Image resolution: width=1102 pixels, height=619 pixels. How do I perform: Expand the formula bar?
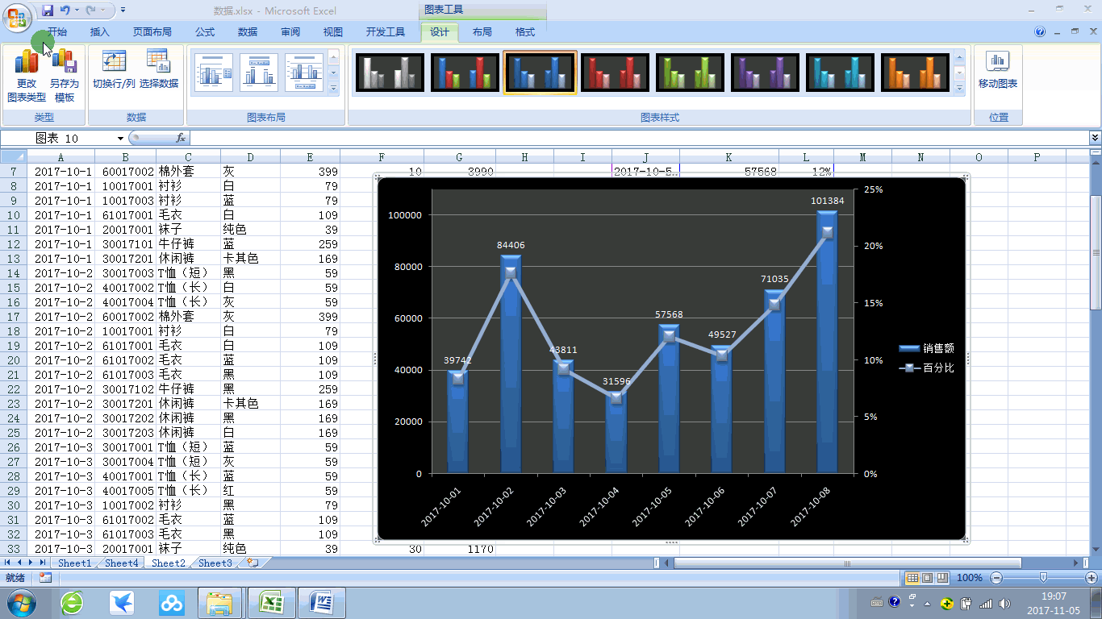click(x=1095, y=139)
